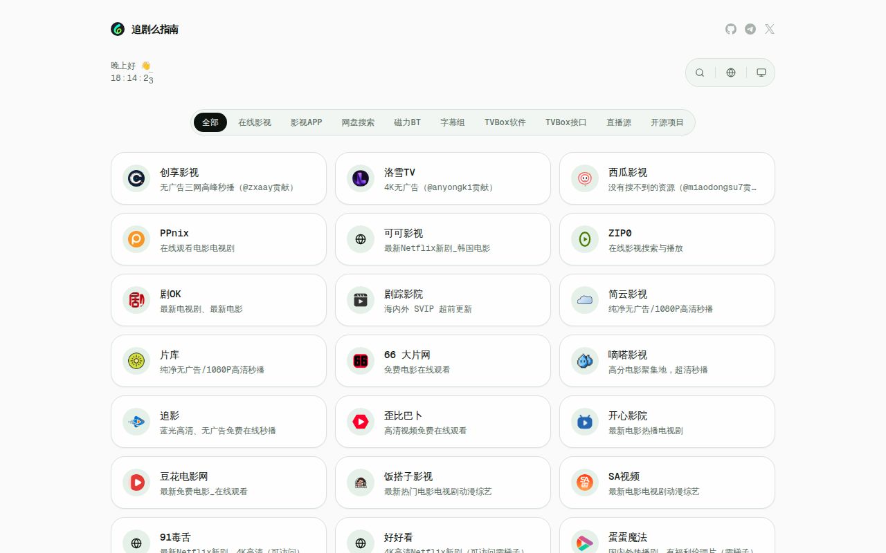Screen dimensions: 886x553
Task: Open the 嘀嗒影视 card
Action: click(x=667, y=361)
